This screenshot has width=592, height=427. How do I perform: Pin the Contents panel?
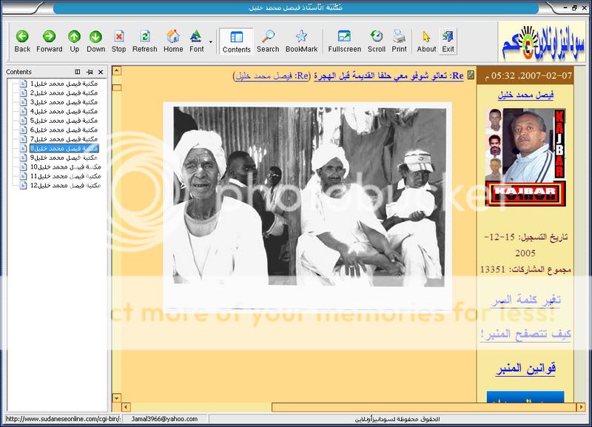pyautogui.click(x=89, y=72)
